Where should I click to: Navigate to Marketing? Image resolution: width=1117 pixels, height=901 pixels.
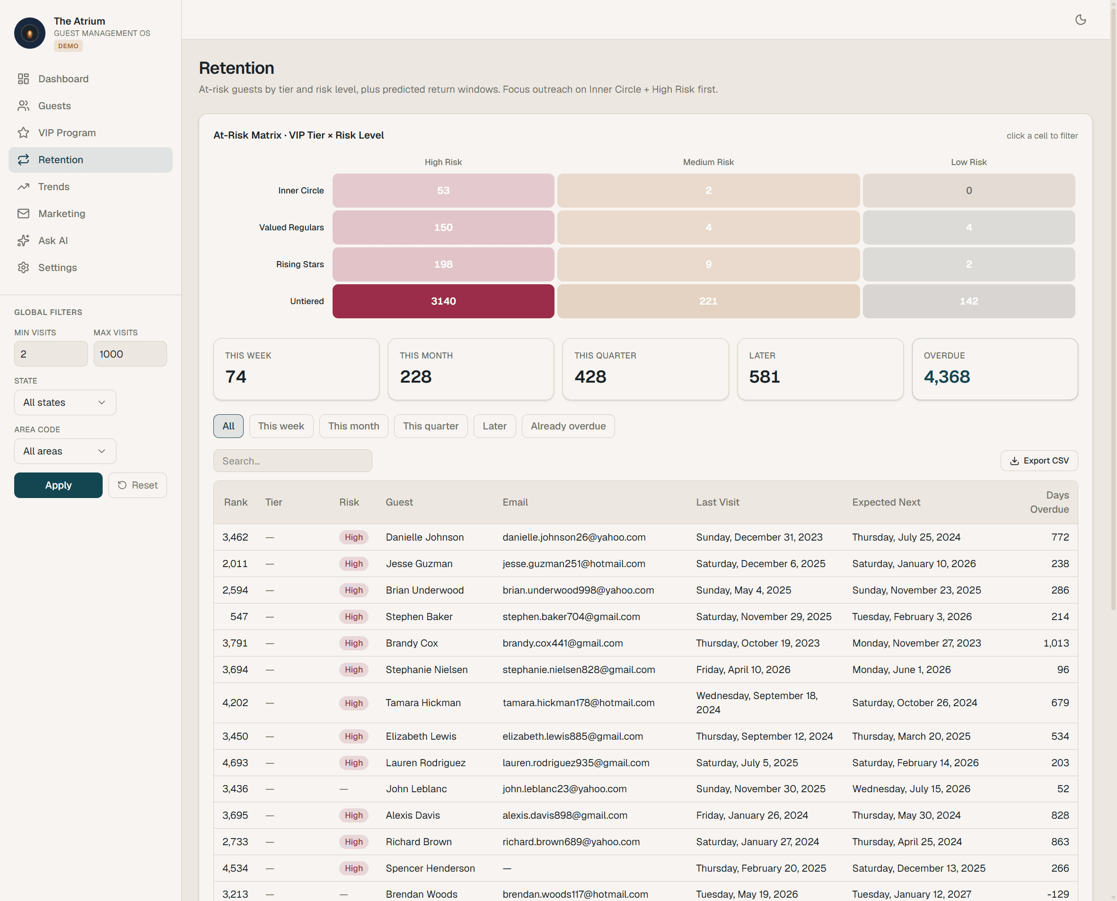90,214
